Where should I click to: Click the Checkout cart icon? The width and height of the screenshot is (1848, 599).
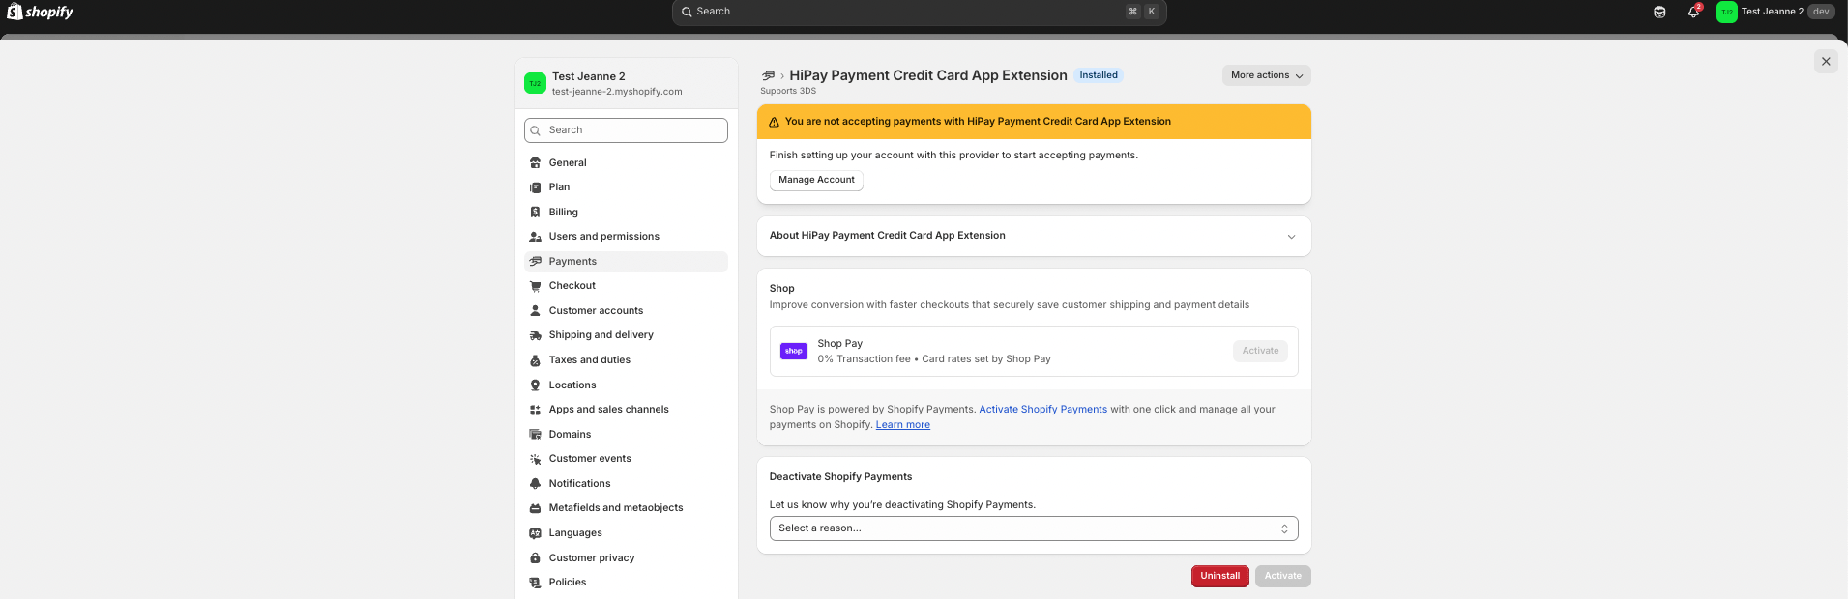pos(535,286)
